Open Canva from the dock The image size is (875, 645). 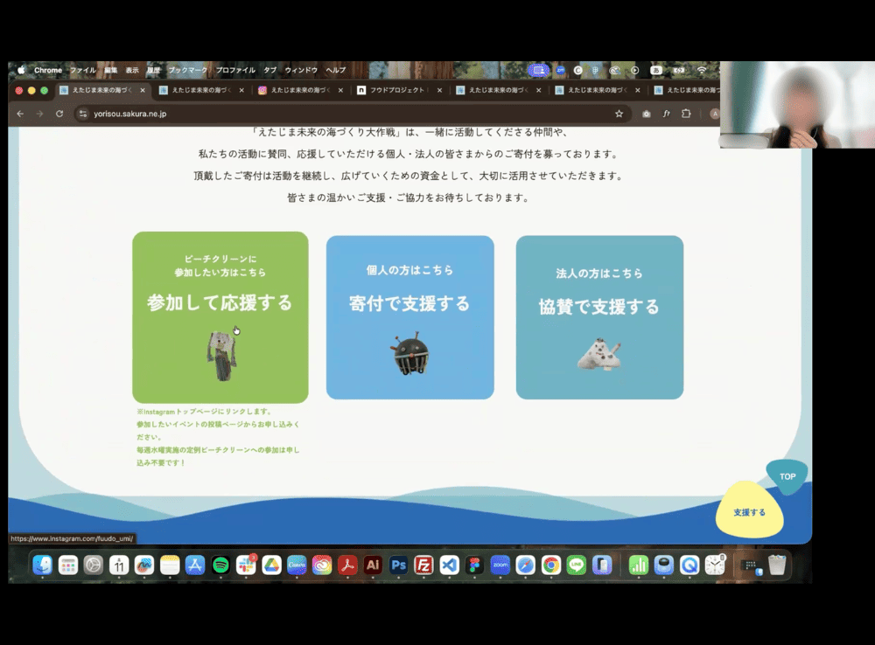(297, 565)
